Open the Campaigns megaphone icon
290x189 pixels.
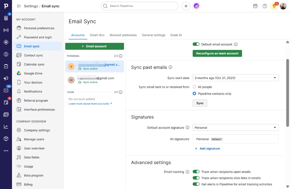pos(6,78)
